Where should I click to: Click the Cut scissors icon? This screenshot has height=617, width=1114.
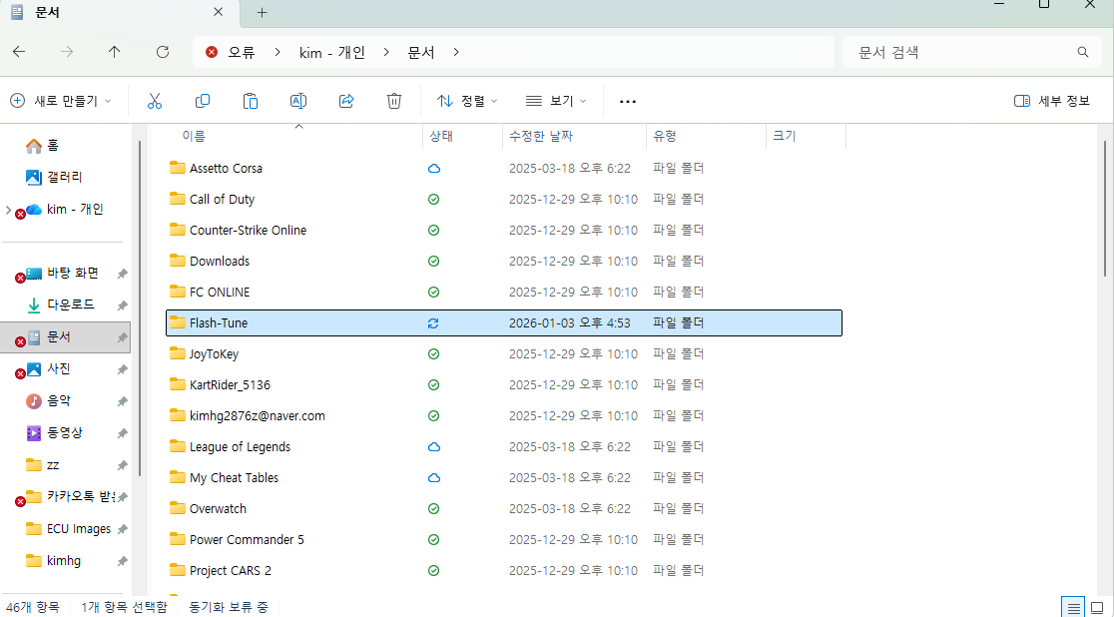pyautogui.click(x=155, y=101)
